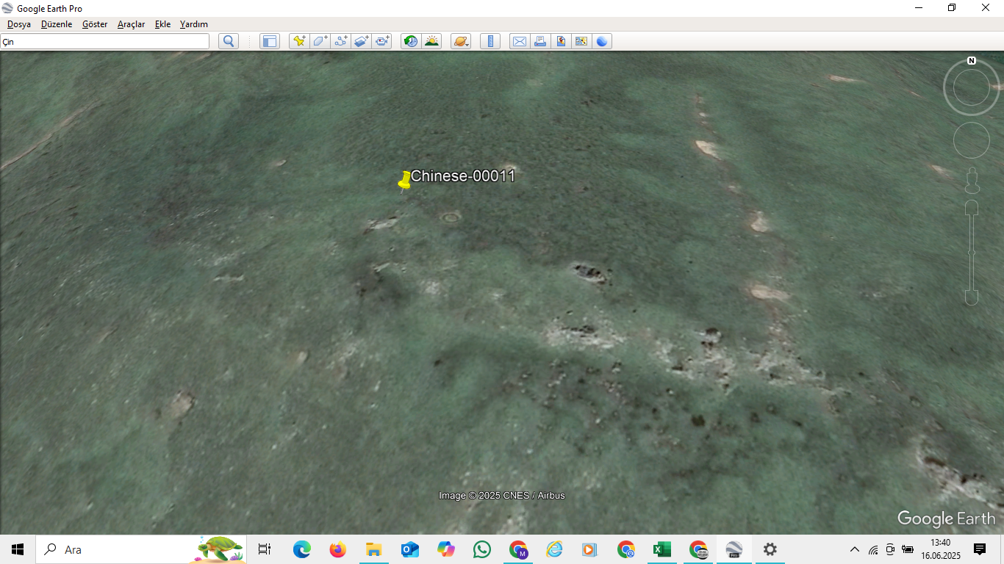Image resolution: width=1004 pixels, height=564 pixels.
Task: Open the Windows Start menu
Action: click(x=18, y=549)
